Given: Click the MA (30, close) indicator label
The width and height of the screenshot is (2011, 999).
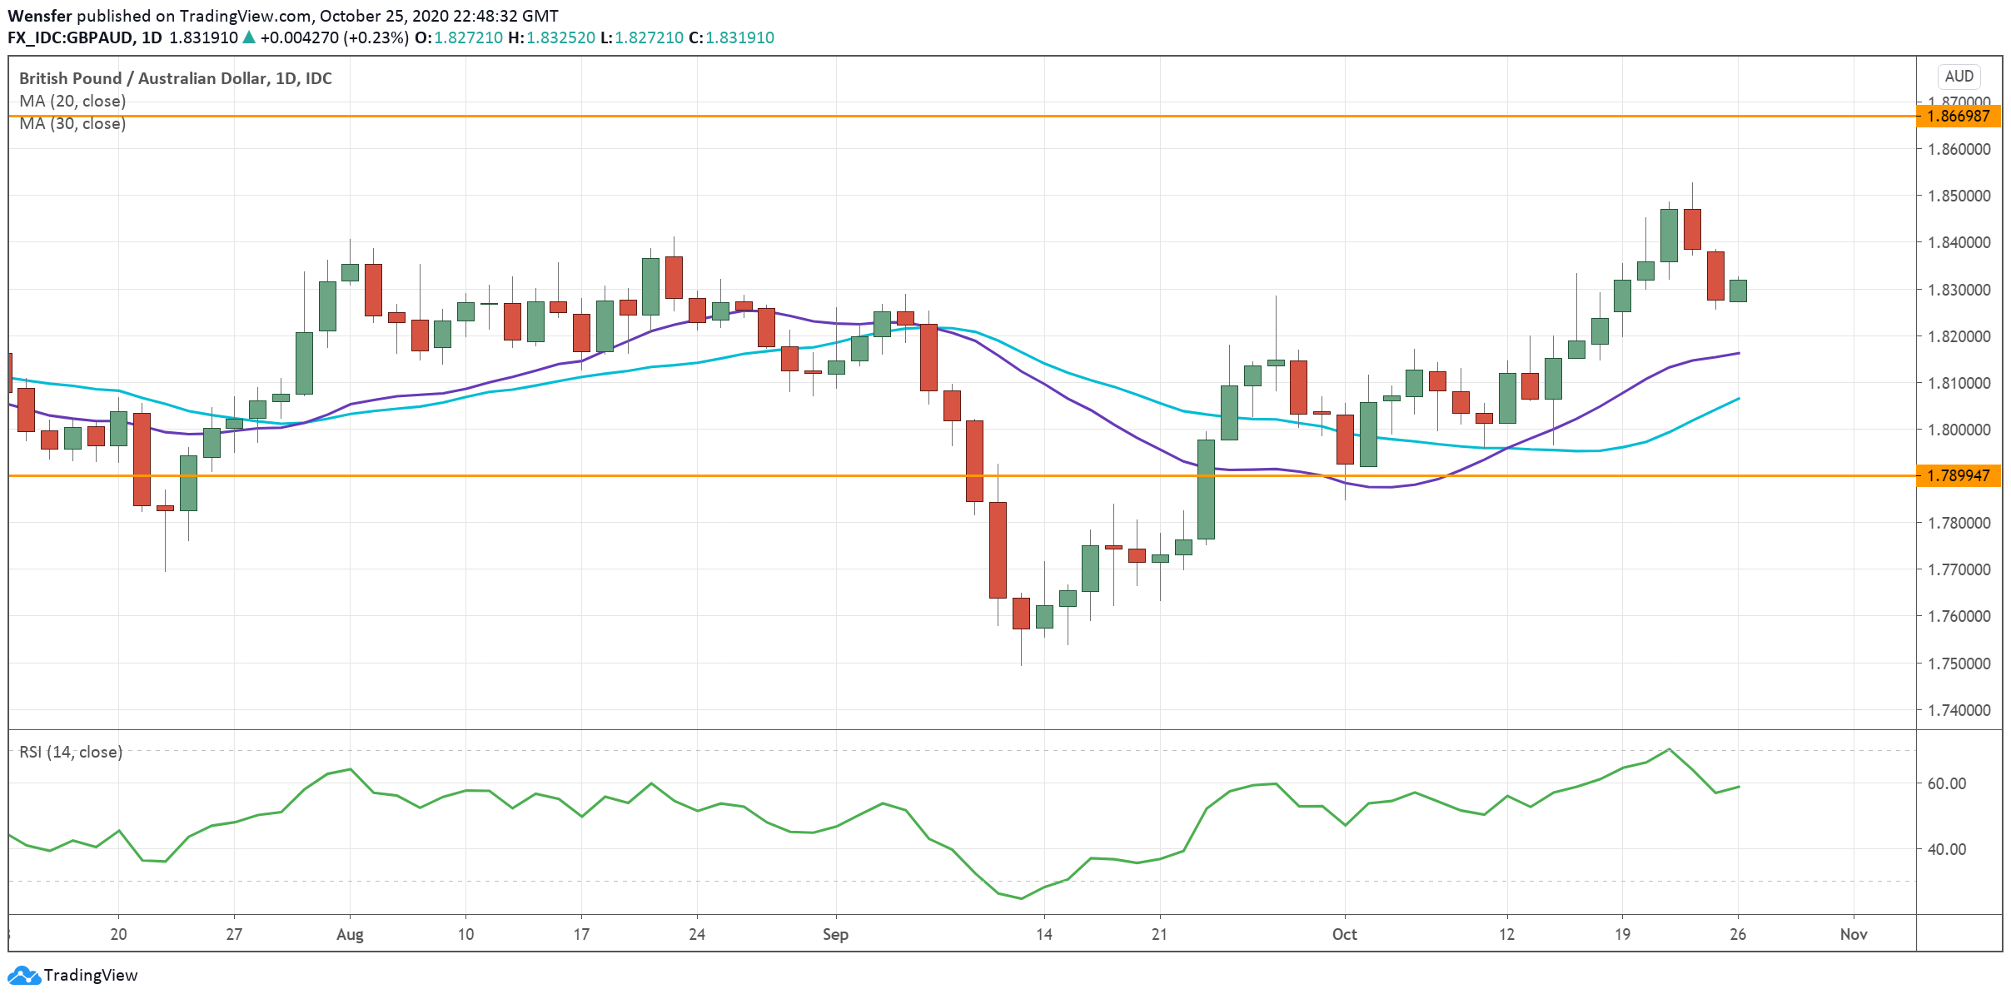Looking at the screenshot, I should tap(72, 124).
